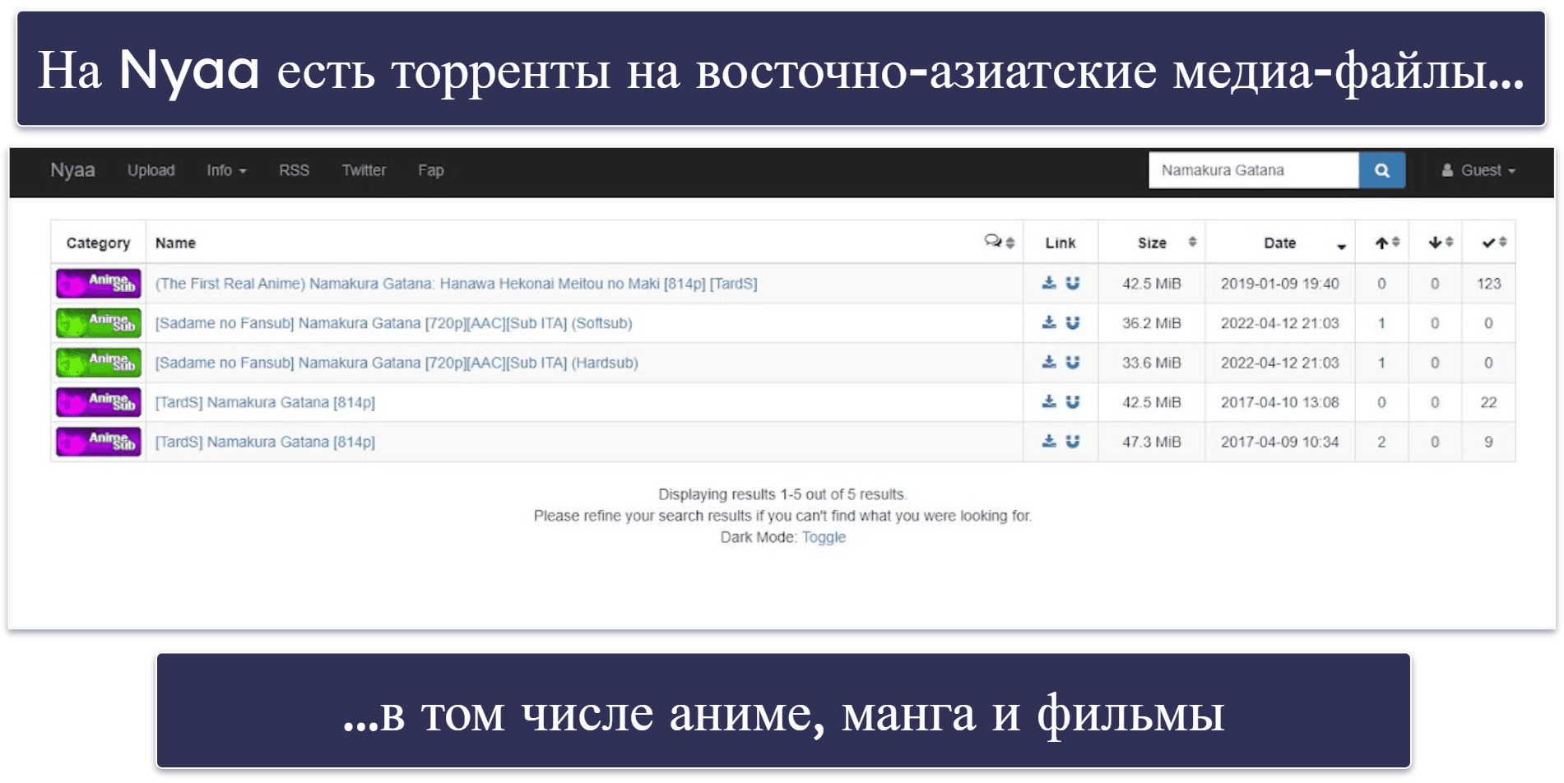Image resolution: width=1564 pixels, height=783 pixels.
Task: Open magnet link for the Softsub release
Action: point(1073,323)
